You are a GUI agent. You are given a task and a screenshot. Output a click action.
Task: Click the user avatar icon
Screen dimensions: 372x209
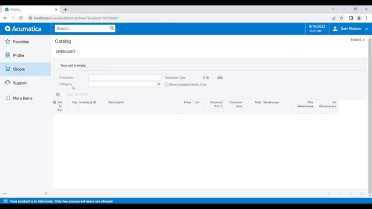335,28
